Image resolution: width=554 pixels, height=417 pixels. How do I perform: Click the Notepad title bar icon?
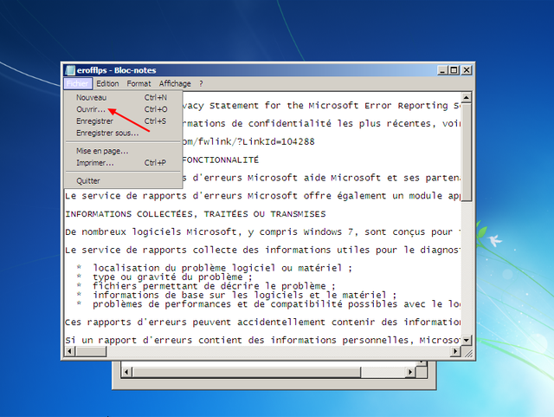(x=70, y=70)
